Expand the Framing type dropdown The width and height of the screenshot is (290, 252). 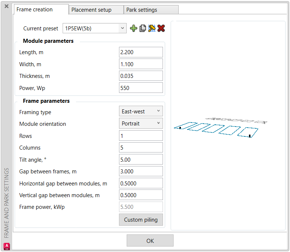point(141,111)
